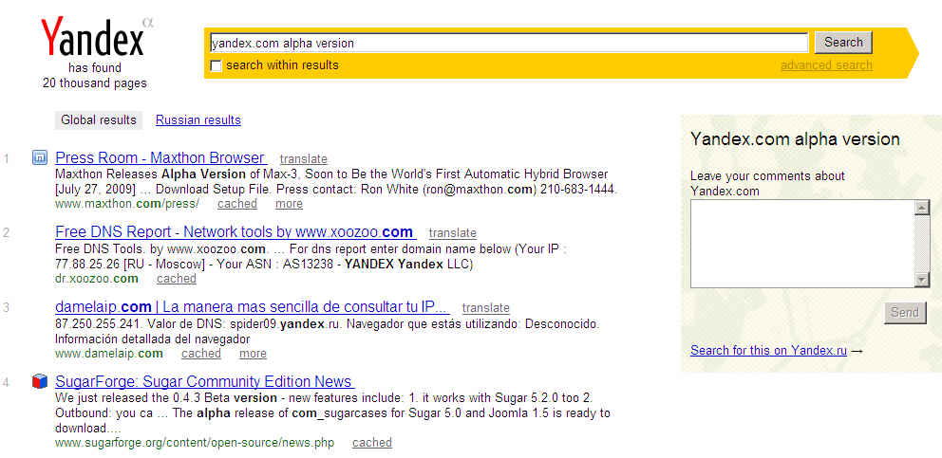942x458 pixels.
Task: Translate the Maxthon Press Room result
Action: click(x=303, y=159)
